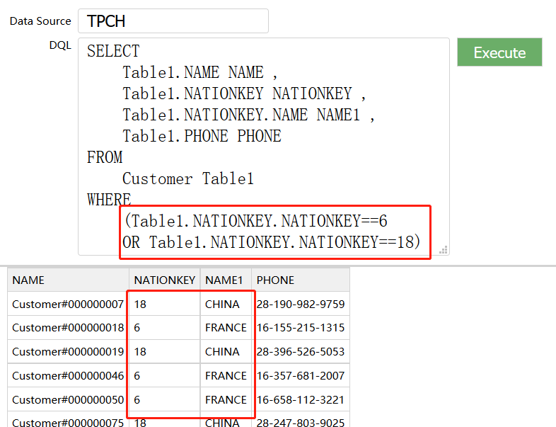Select cell Customer#000000046
The image size is (556, 427).
[x=68, y=375]
